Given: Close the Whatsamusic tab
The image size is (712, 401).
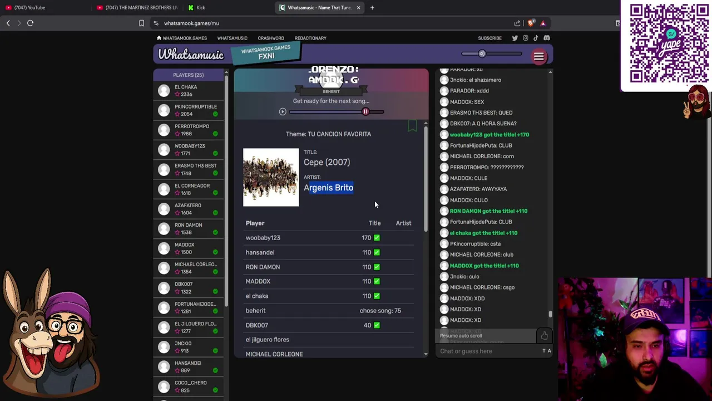Looking at the screenshot, I should click(x=358, y=8).
